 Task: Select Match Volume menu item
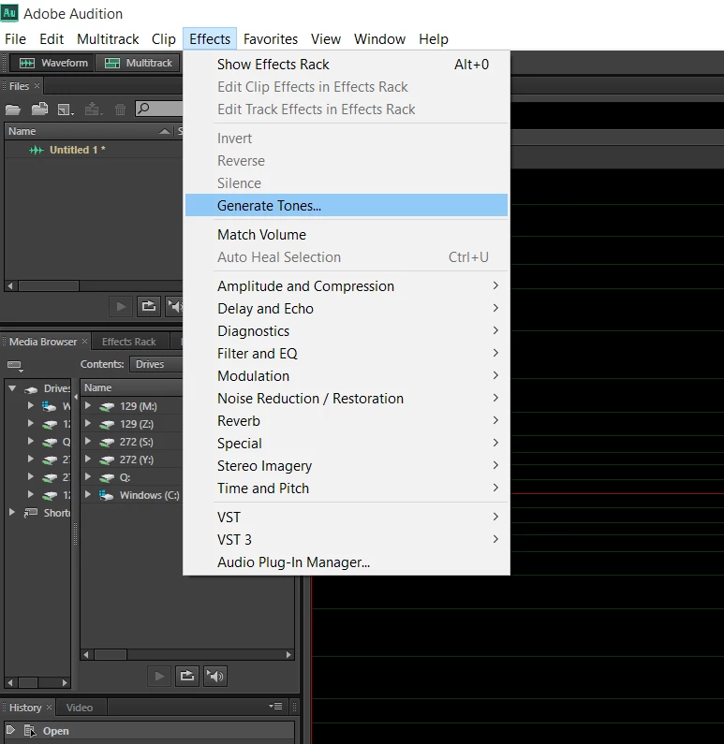tap(347, 235)
